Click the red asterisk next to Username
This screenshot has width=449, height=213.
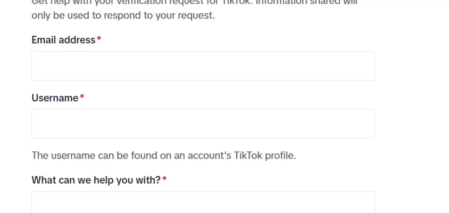point(82,98)
